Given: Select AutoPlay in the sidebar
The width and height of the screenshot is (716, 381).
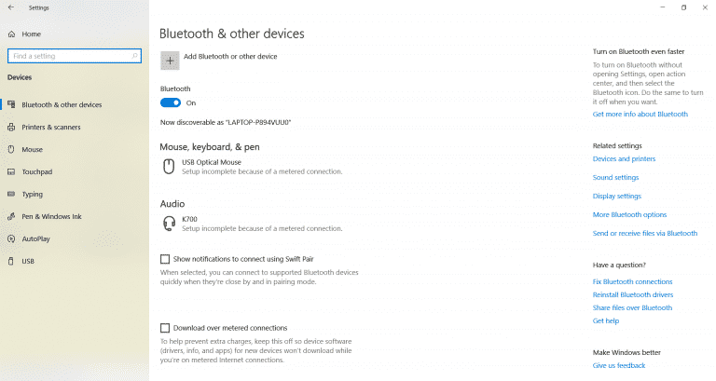Looking at the screenshot, I should point(36,238).
